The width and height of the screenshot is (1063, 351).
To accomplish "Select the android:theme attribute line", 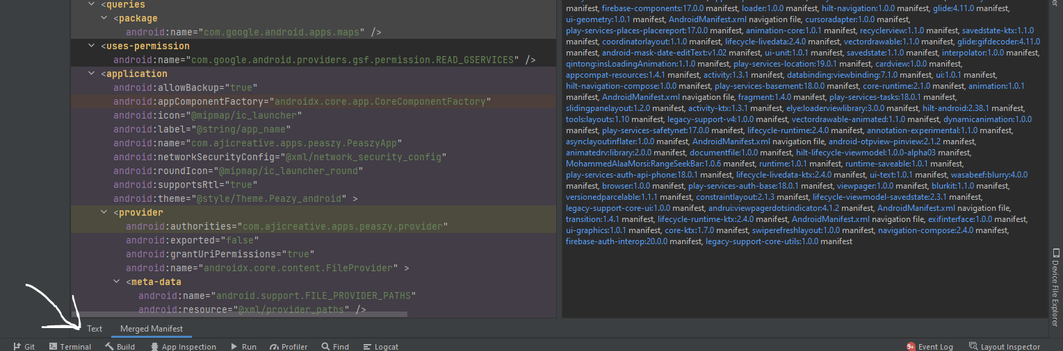I will coord(236,198).
